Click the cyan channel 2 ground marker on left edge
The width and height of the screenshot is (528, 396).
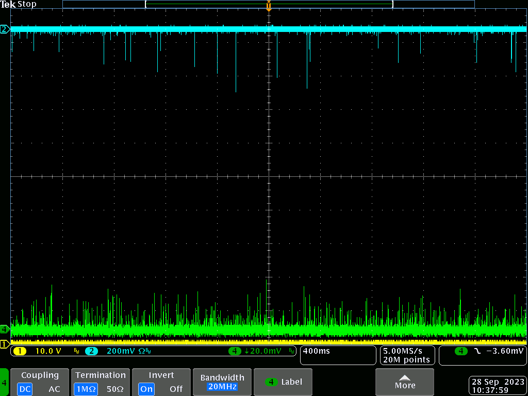click(5, 29)
